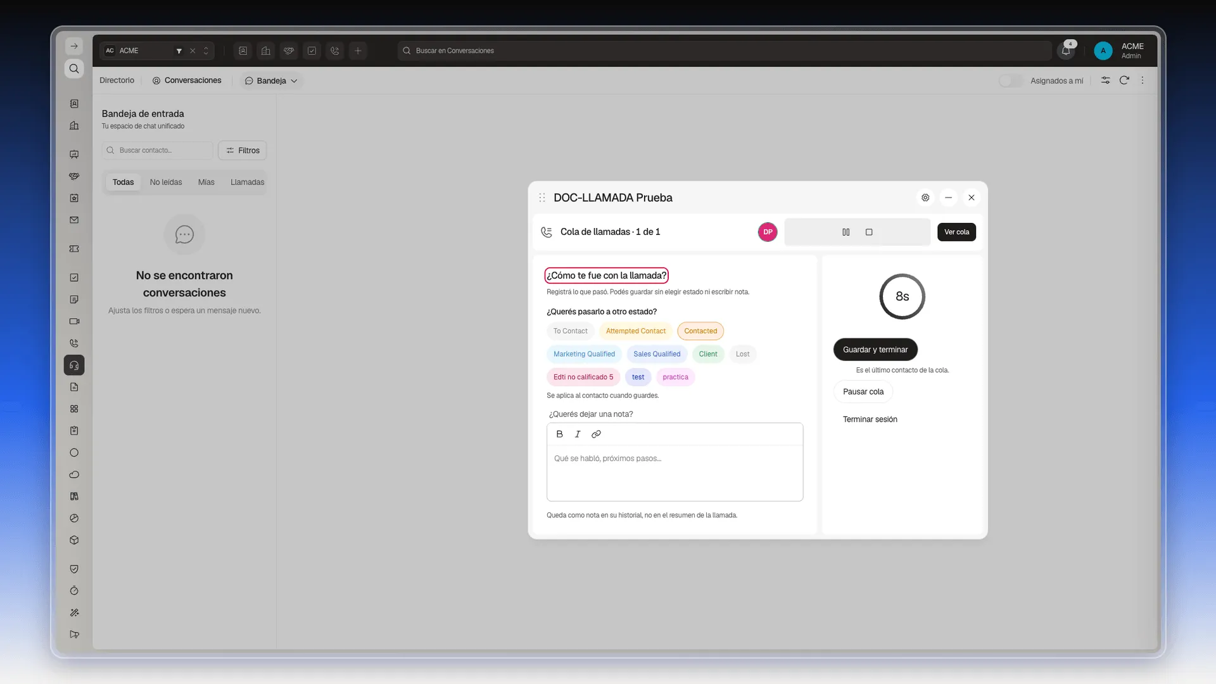Open the notifications bell

[1066, 51]
